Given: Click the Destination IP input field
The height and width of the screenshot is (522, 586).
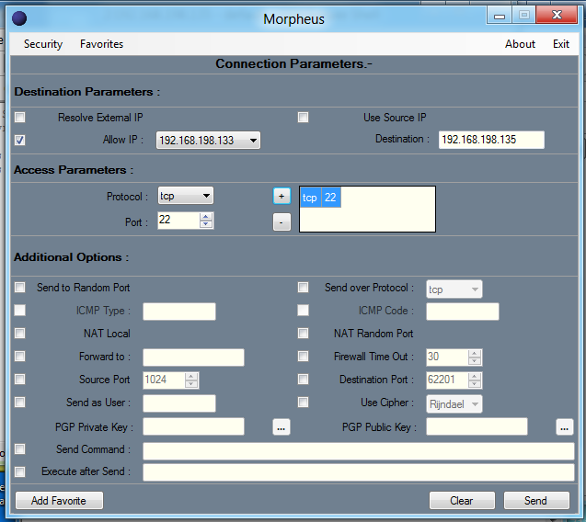Looking at the screenshot, I should click(491, 140).
